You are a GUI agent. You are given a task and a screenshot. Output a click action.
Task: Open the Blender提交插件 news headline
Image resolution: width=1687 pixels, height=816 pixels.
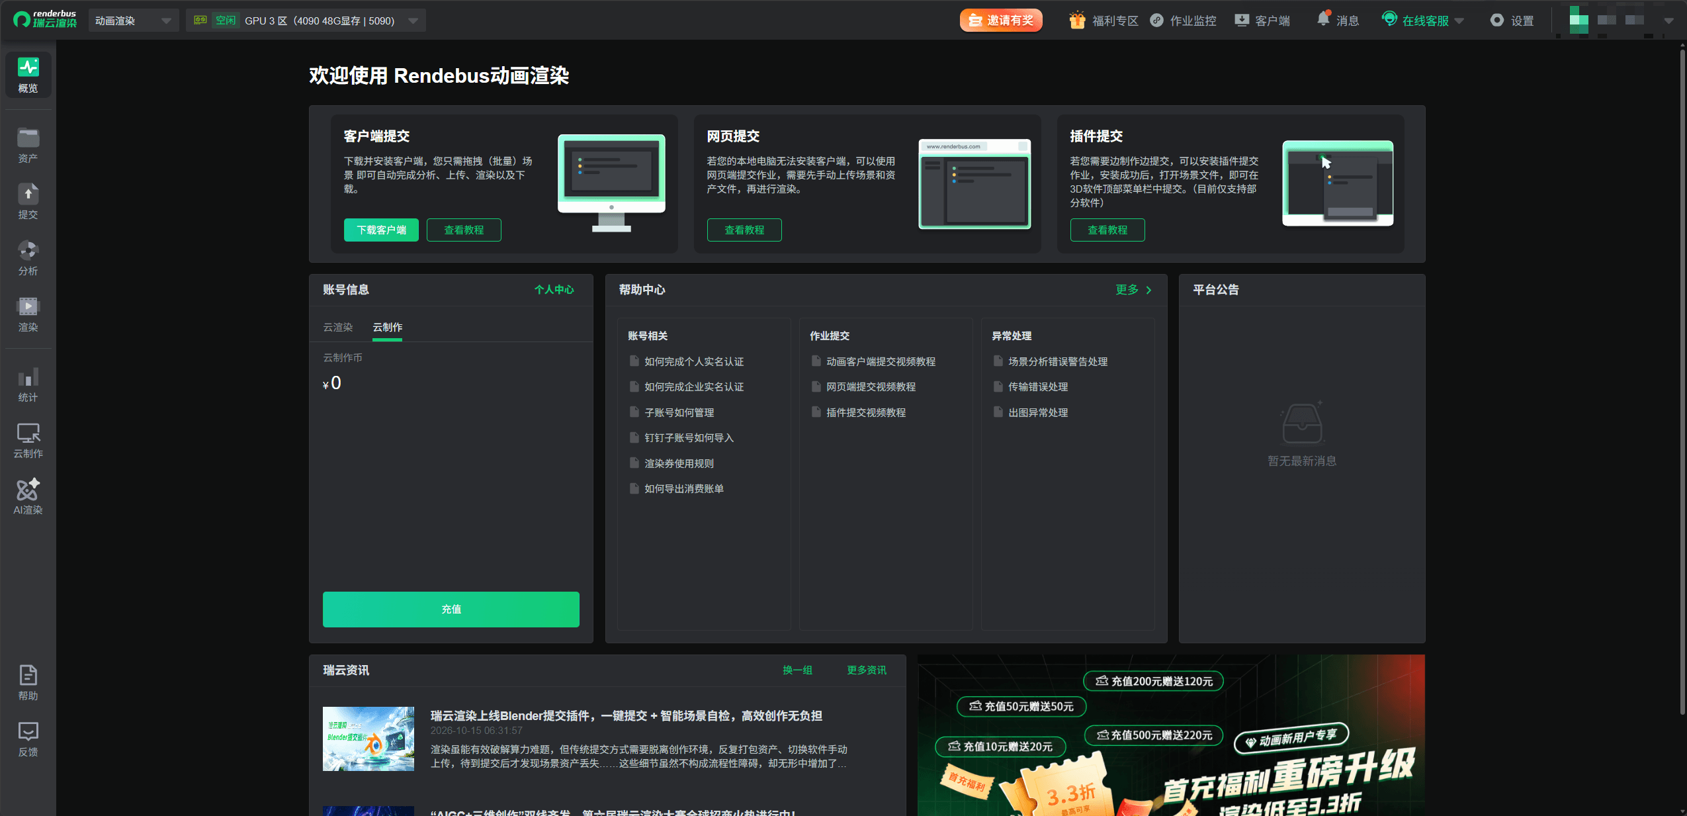click(x=626, y=715)
